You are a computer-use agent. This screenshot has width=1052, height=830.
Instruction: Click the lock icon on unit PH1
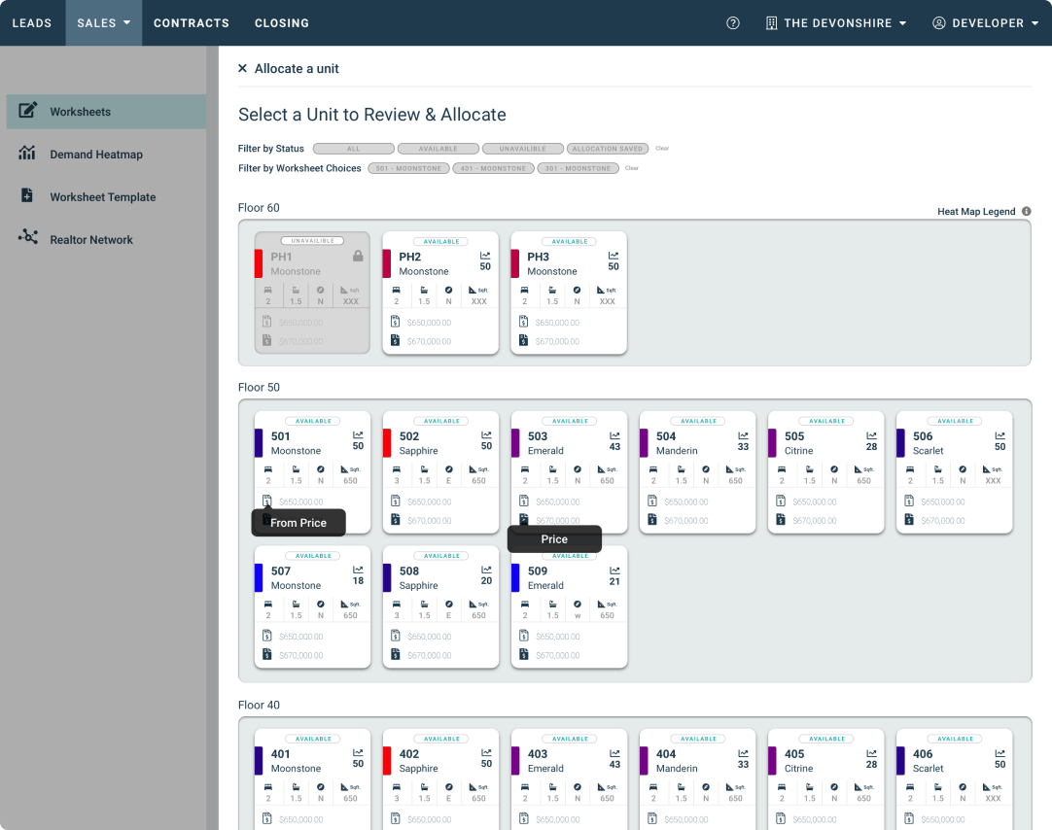tap(358, 257)
